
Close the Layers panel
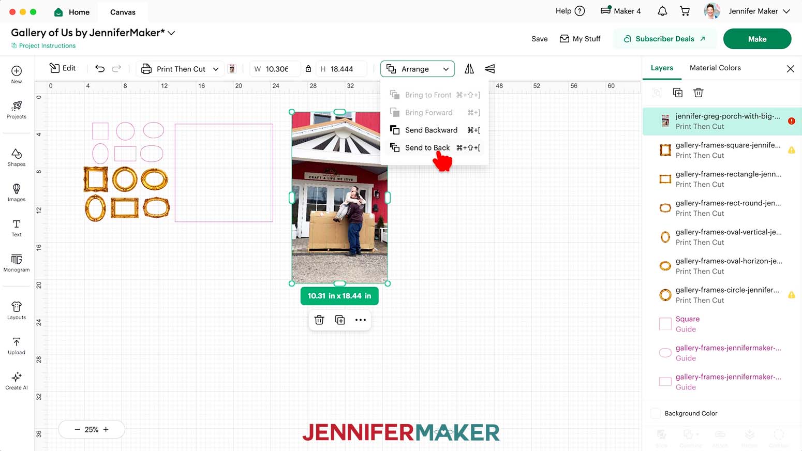coord(790,68)
